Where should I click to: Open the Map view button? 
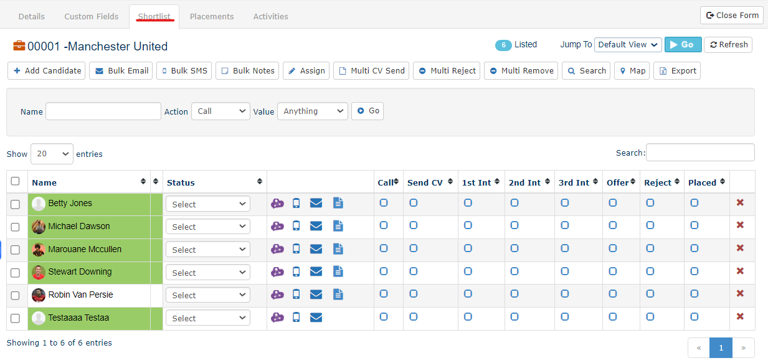tap(632, 71)
